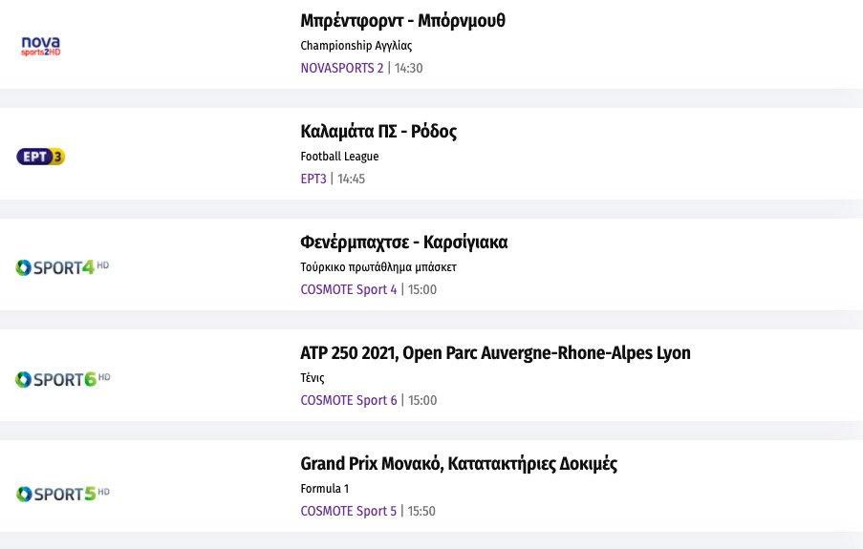Follow the COSMOTE Sport 6 channel link

(348, 400)
